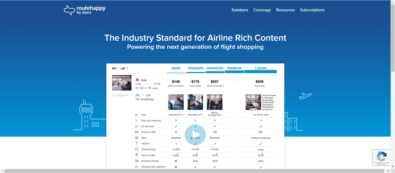Click the Delta One flat-bed photo
Image resolution: width=395 pixels, height=173 pixels.
[x=253, y=102]
